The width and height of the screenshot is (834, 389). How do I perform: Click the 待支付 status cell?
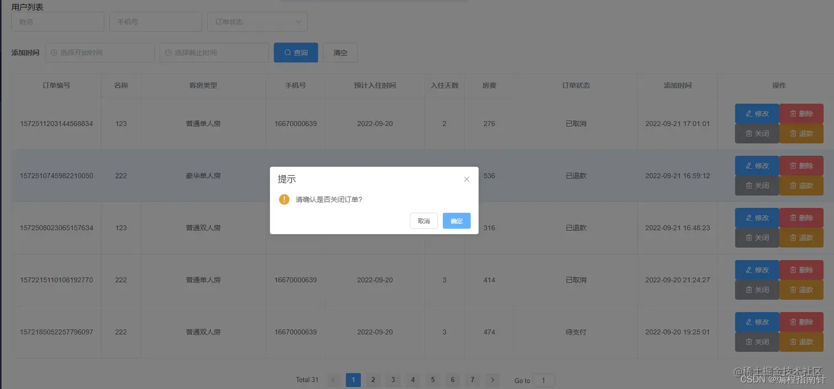click(576, 332)
